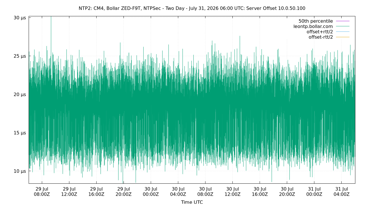
Task: Click the 50th percentile legend line sample
Action: 343,21
